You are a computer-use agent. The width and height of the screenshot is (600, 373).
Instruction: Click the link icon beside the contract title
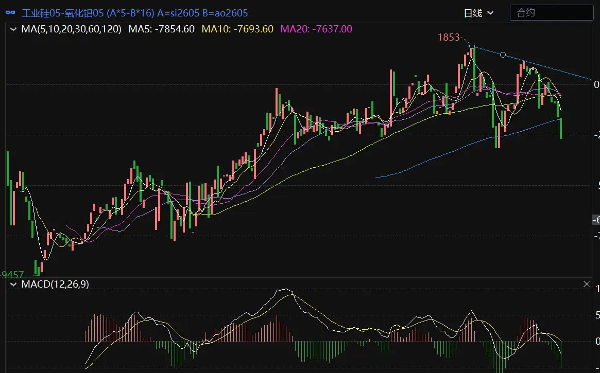pos(10,13)
